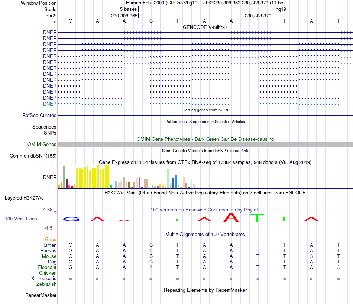The image size is (353, 304).
Task: Click the light-blue DNER transcript arrow line
Action: (x=205, y=104)
